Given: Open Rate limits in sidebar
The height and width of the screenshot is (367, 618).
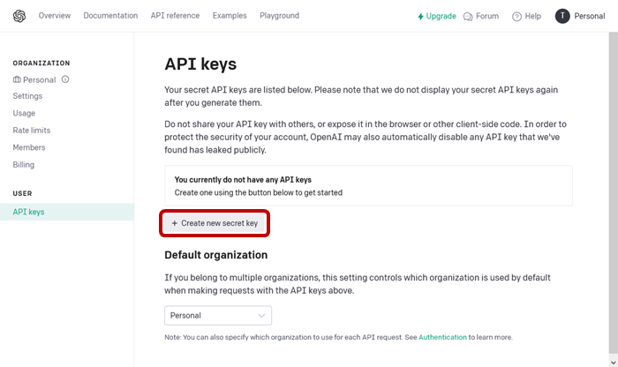Looking at the screenshot, I should 32,131.
